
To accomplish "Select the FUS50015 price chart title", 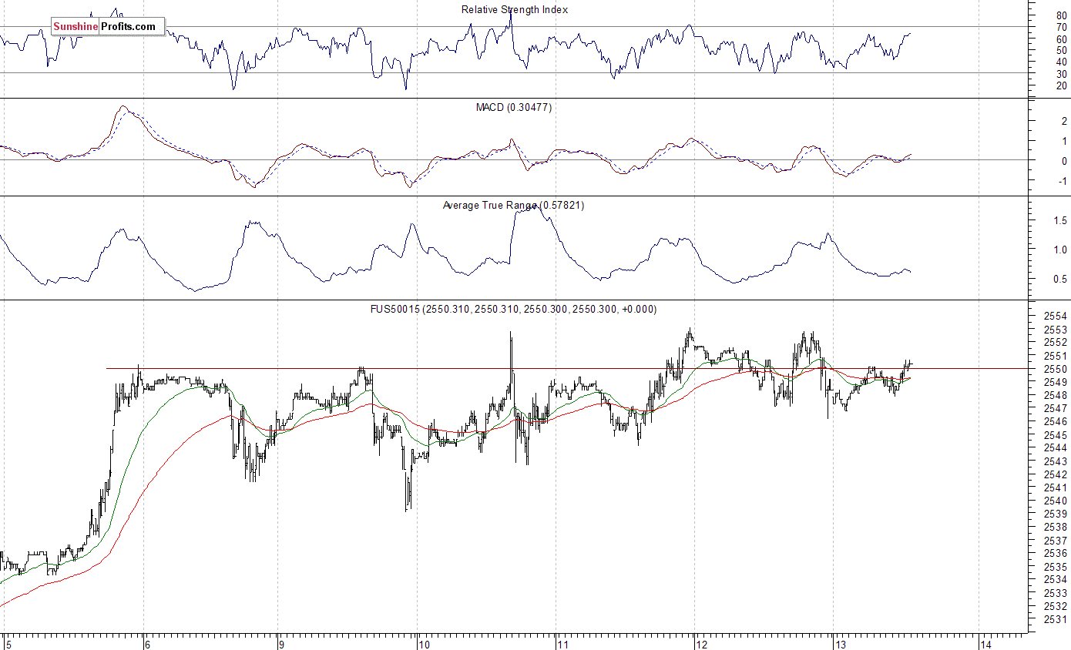I will click(513, 309).
